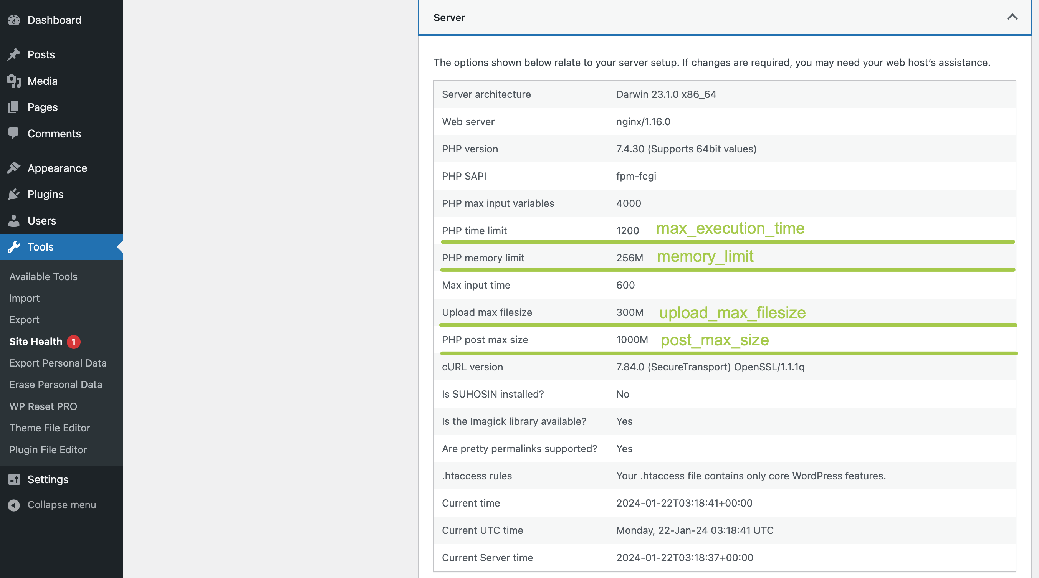Image resolution: width=1039 pixels, height=578 pixels.
Task: Click the Settings sliders icon
Action: coord(14,479)
